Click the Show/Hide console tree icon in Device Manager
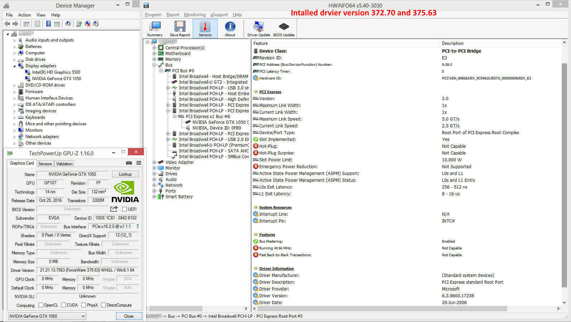Image resolution: width=571 pixels, height=322 pixels. (27, 24)
